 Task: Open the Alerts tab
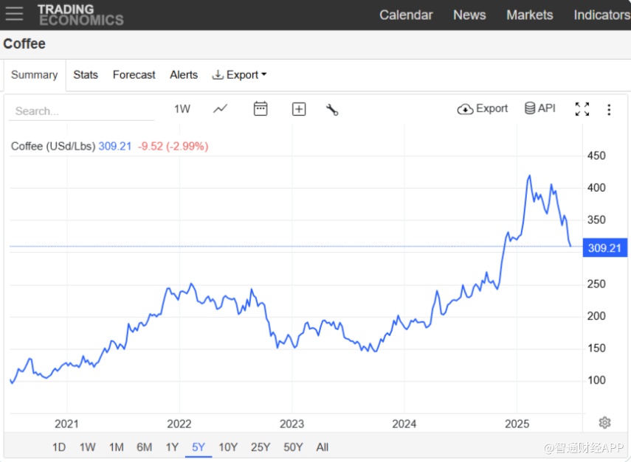pos(184,74)
